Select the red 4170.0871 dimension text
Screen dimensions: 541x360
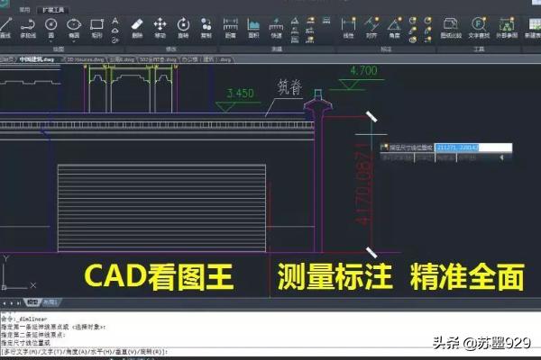364,184
